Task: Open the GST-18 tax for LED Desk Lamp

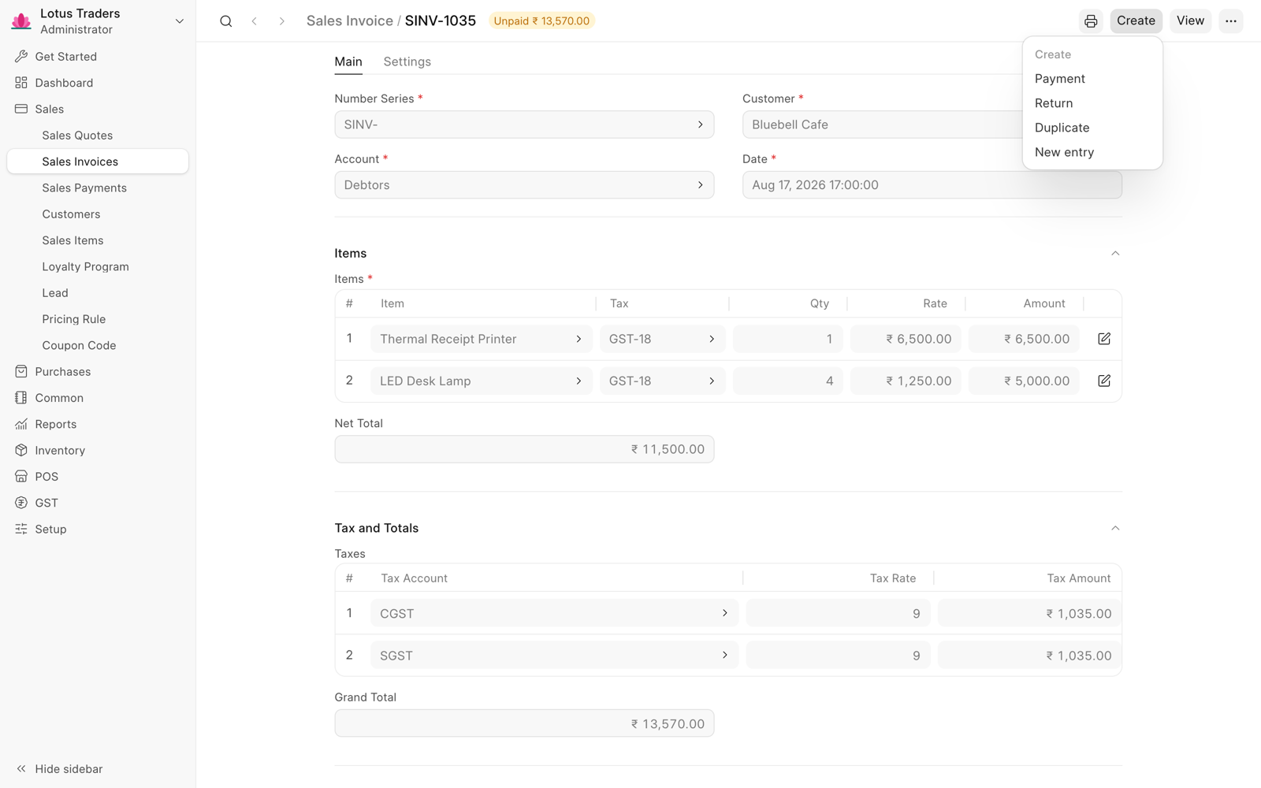Action: [662, 381]
